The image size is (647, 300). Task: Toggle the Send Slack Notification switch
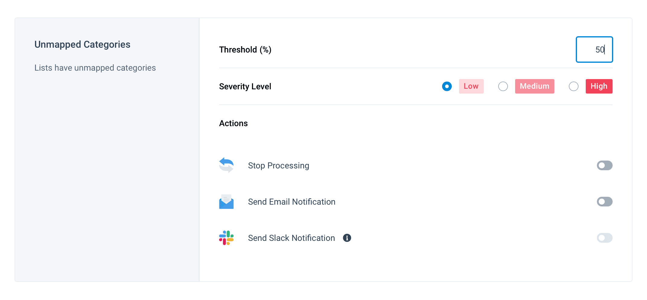pyautogui.click(x=604, y=238)
